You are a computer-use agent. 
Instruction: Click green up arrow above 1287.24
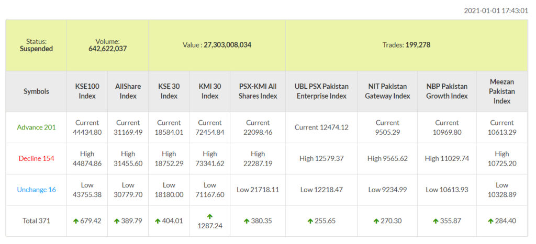point(210,216)
